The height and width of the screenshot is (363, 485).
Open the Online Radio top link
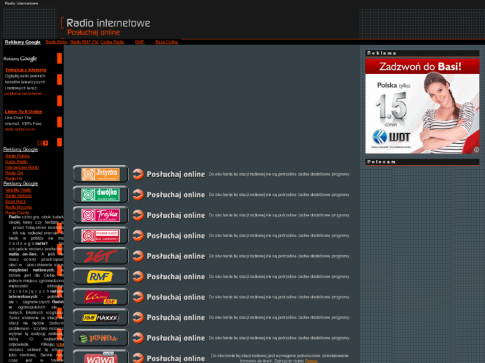pos(112,42)
